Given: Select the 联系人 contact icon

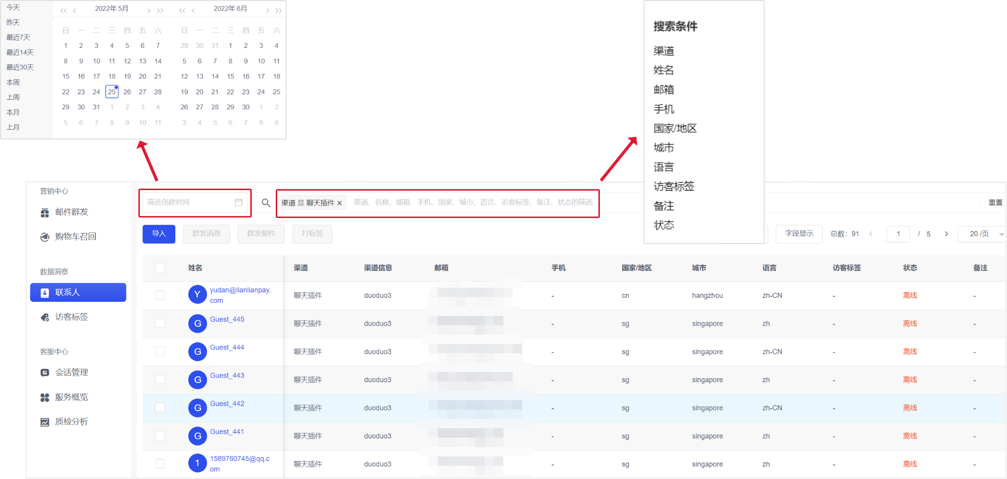Looking at the screenshot, I should (x=45, y=293).
